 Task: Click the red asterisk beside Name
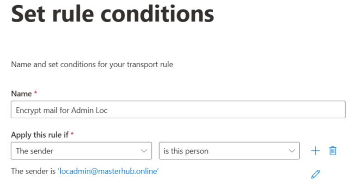coord(36,93)
